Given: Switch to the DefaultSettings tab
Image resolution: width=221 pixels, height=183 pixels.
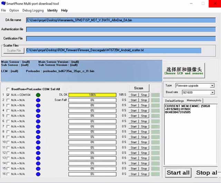Looking at the screenshot, I should pyautogui.click(x=174, y=101).
